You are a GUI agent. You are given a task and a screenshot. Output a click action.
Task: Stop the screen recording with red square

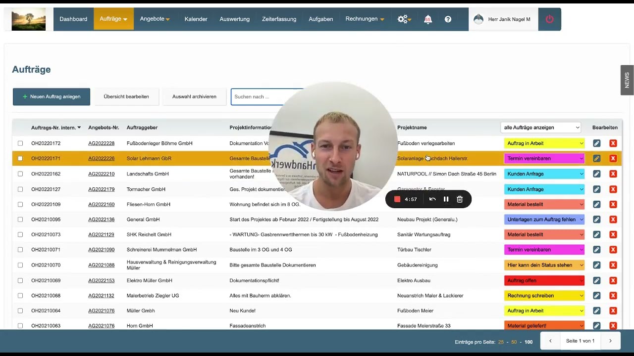[397, 199]
